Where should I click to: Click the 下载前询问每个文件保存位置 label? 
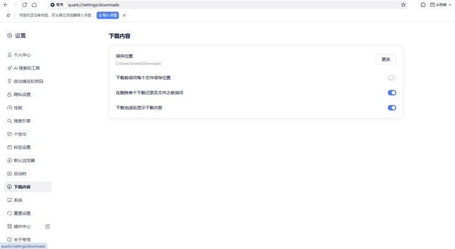[x=143, y=78]
